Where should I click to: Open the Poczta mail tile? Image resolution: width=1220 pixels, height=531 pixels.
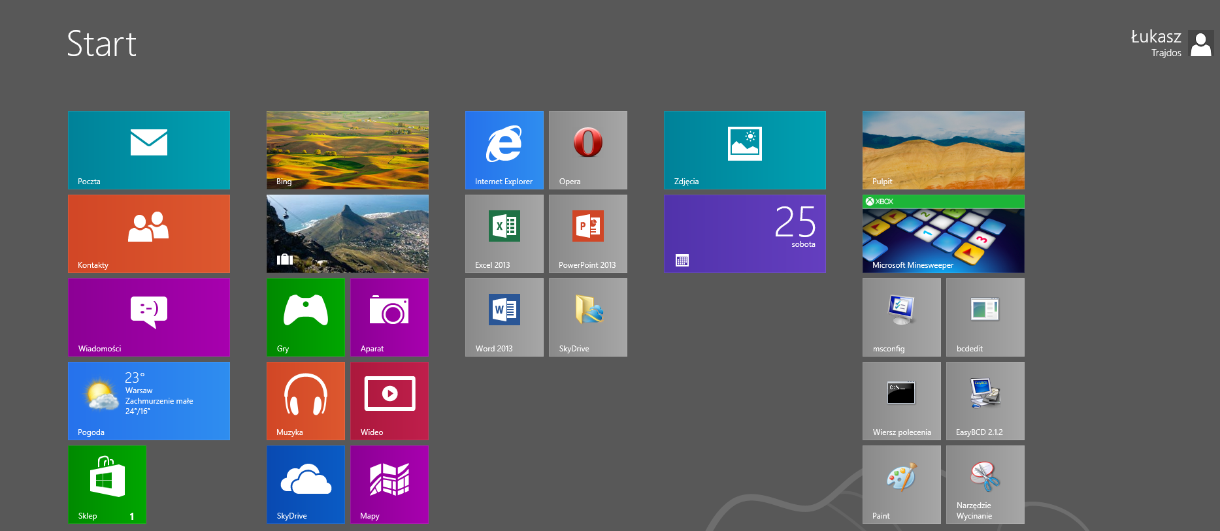149,150
